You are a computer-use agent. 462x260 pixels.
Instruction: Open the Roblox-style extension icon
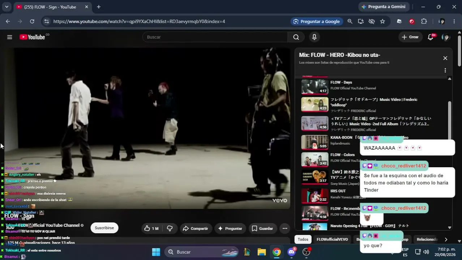[x=399, y=21]
